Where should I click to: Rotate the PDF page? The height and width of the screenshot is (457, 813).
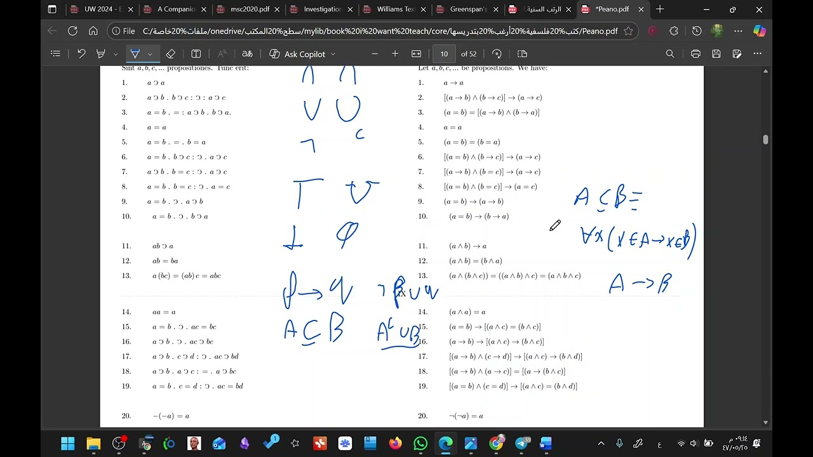[x=497, y=54]
